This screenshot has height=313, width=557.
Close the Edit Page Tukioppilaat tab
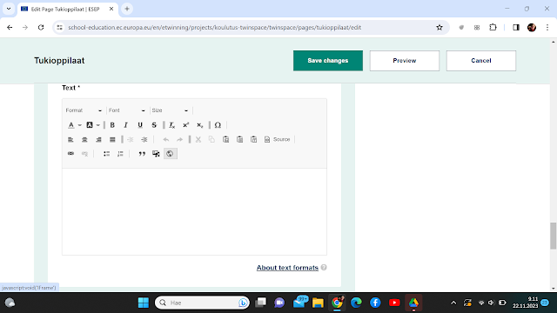[111, 9]
